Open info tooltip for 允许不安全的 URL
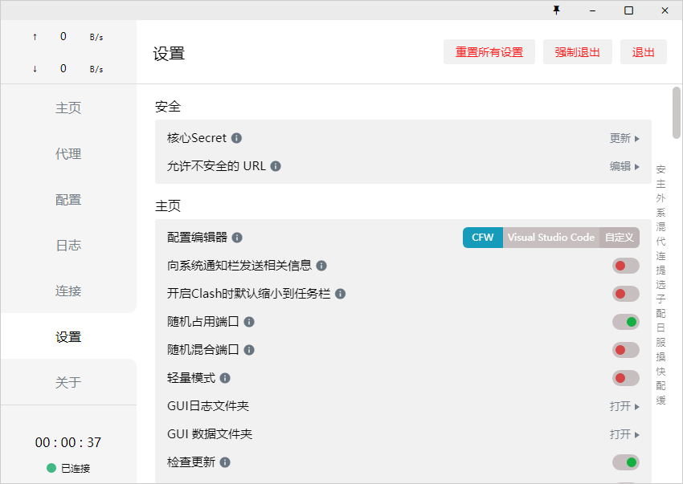This screenshot has width=683, height=484. 274,166
